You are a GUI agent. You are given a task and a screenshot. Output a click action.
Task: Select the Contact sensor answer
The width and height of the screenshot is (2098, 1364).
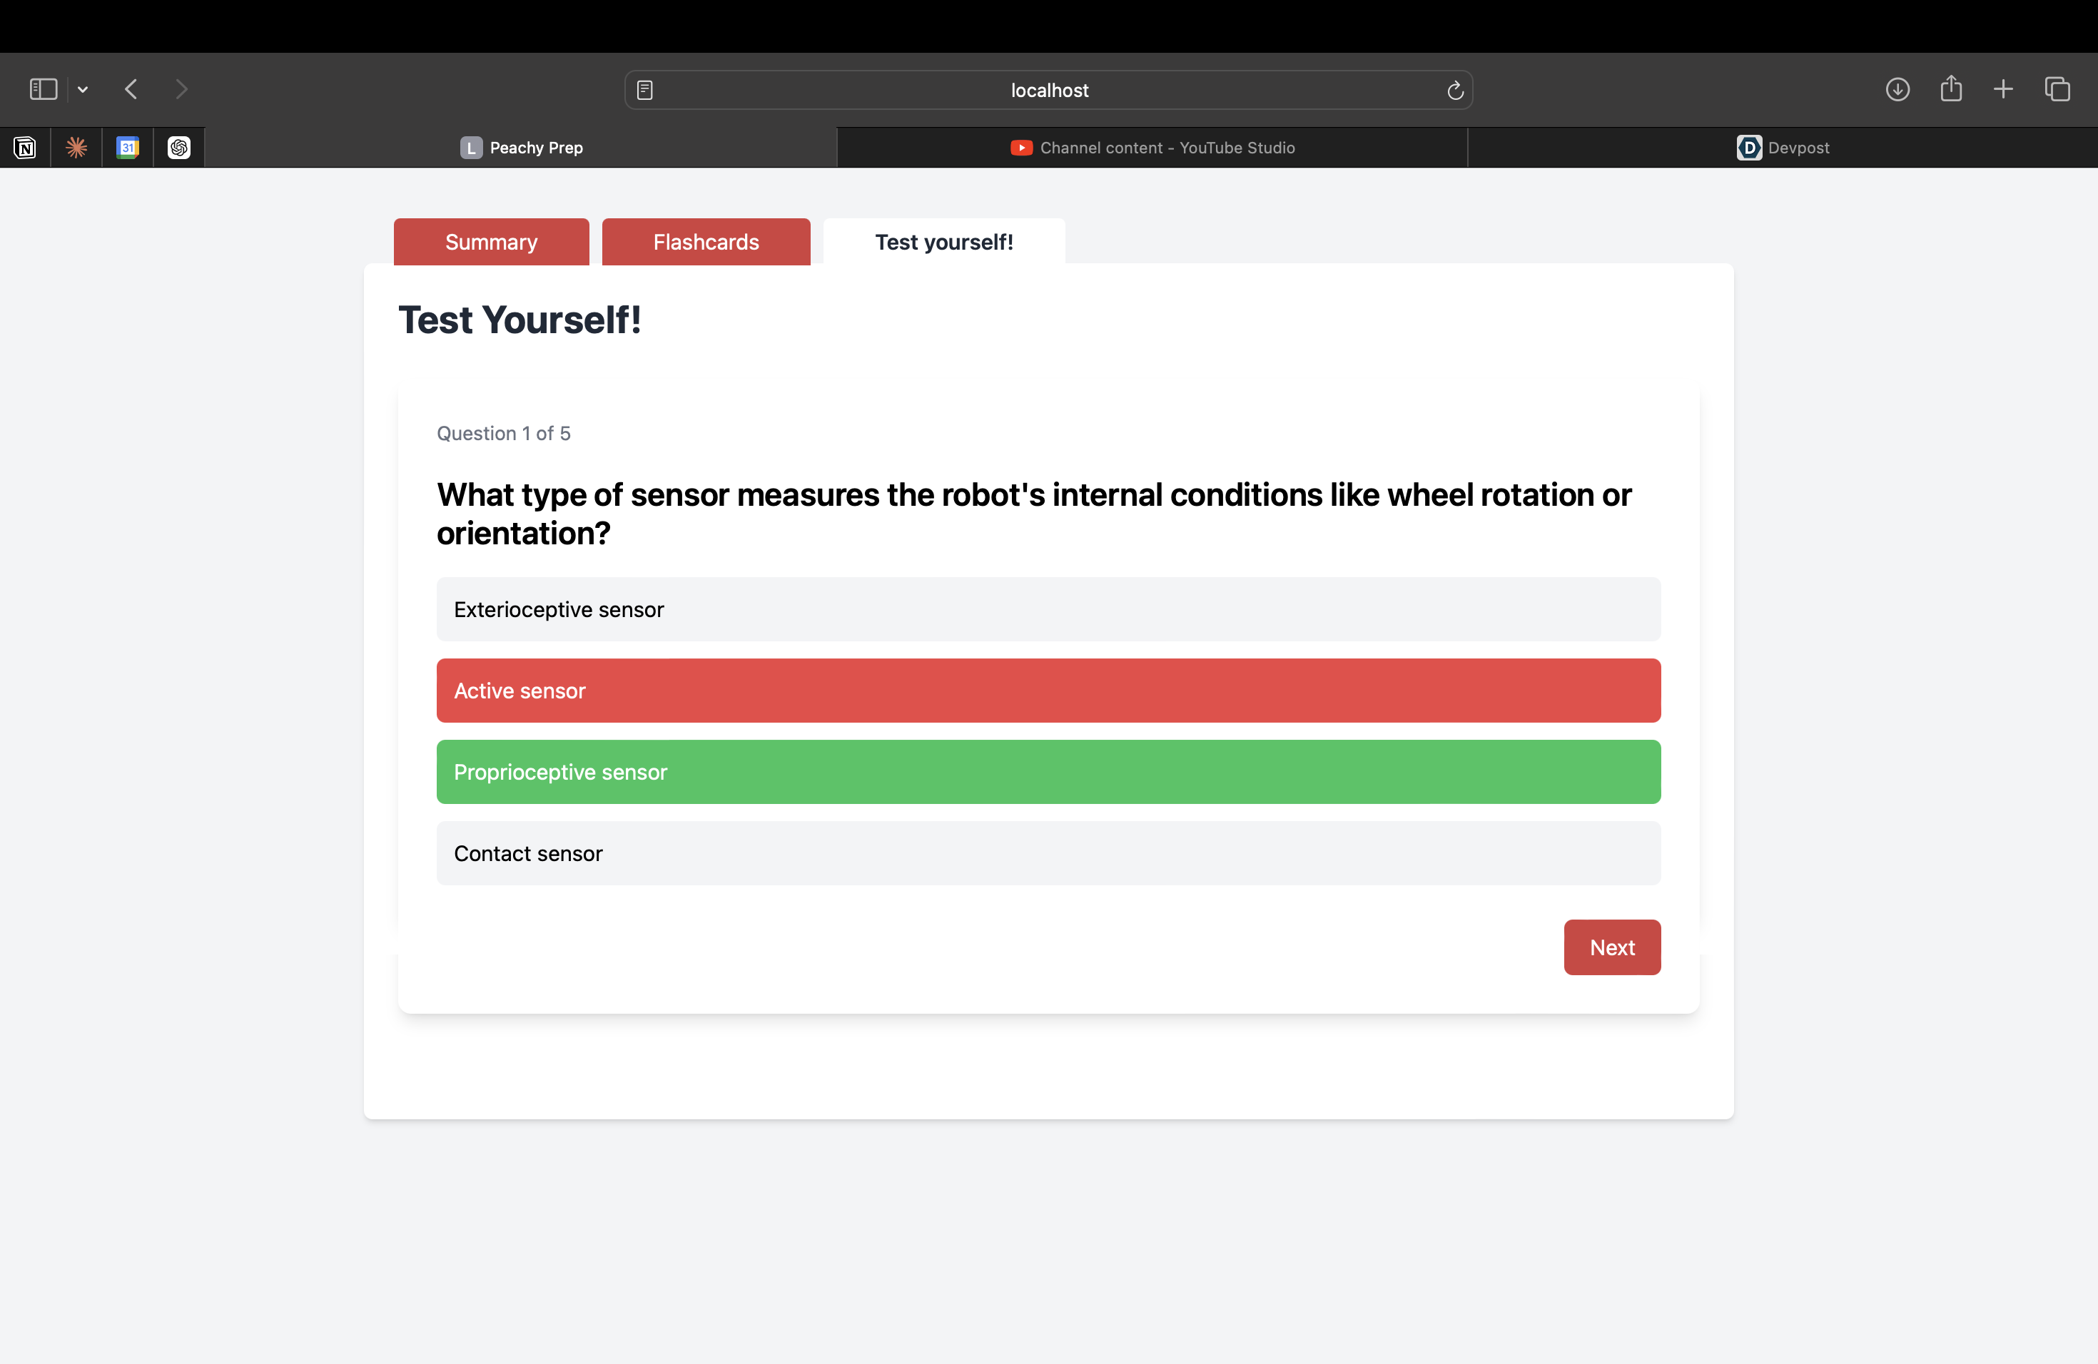click(1048, 853)
